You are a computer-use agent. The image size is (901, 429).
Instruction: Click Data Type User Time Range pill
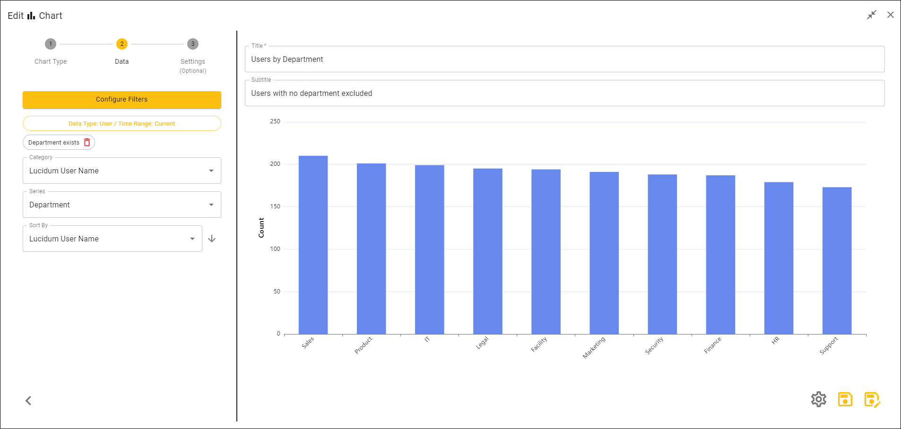click(x=122, y=124)
